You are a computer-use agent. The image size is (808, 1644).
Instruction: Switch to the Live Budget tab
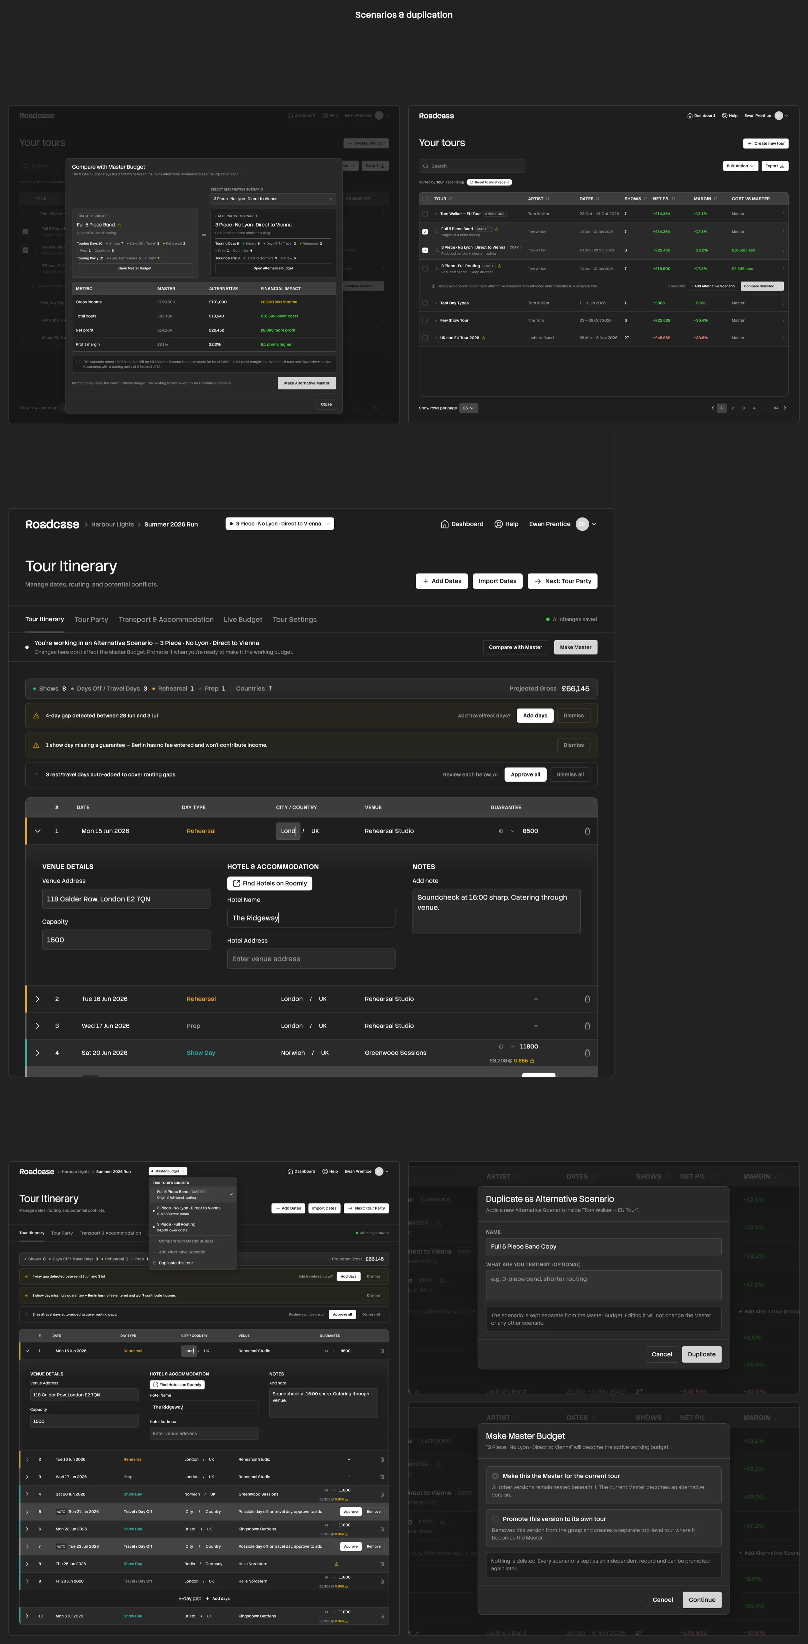coord(243,620)
